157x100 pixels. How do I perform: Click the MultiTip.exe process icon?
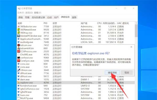[19, 98]
